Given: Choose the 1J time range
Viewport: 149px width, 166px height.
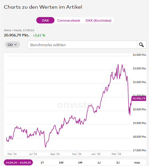Looking at the screenshot, I should 99,163.
